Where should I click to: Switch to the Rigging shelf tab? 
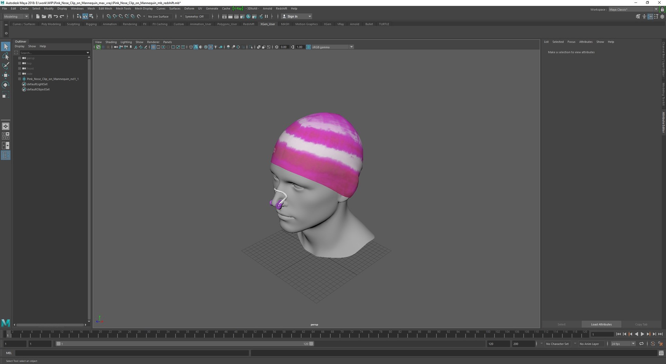pos(91,24)
